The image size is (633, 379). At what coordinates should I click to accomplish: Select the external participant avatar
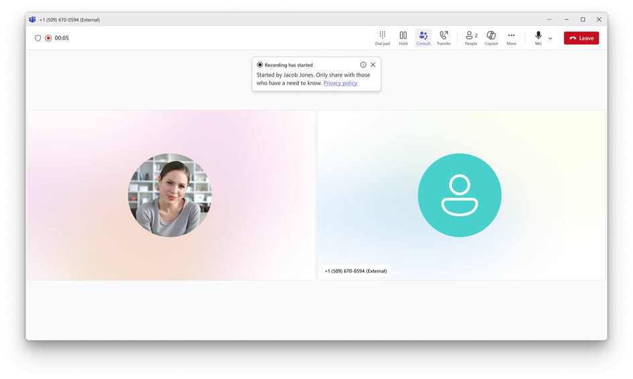pyautogui.click(x=459, y=195)
